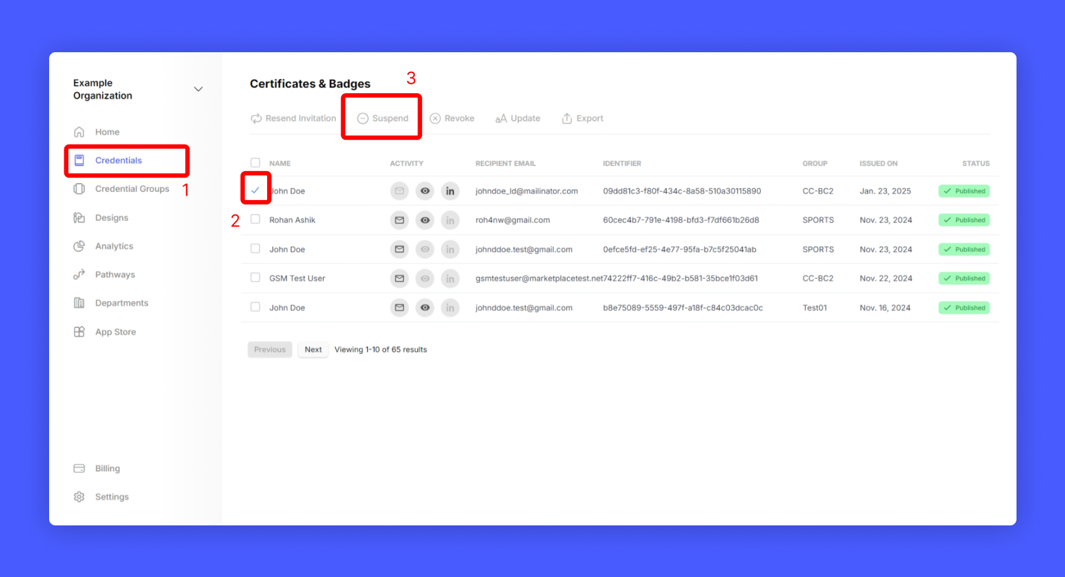The width and height of the screenshot is (1065, 577).
Task: Uncheck the first John Doe checkbox
Action: 255,190
